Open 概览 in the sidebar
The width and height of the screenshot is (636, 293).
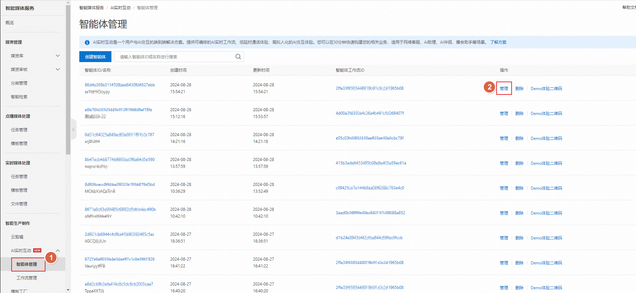pyautogui.click(x=10, y=23)
